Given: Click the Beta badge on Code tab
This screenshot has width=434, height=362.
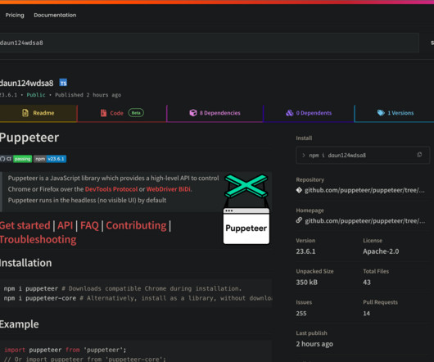Looking at the screenshot, I should click(136, 113).
